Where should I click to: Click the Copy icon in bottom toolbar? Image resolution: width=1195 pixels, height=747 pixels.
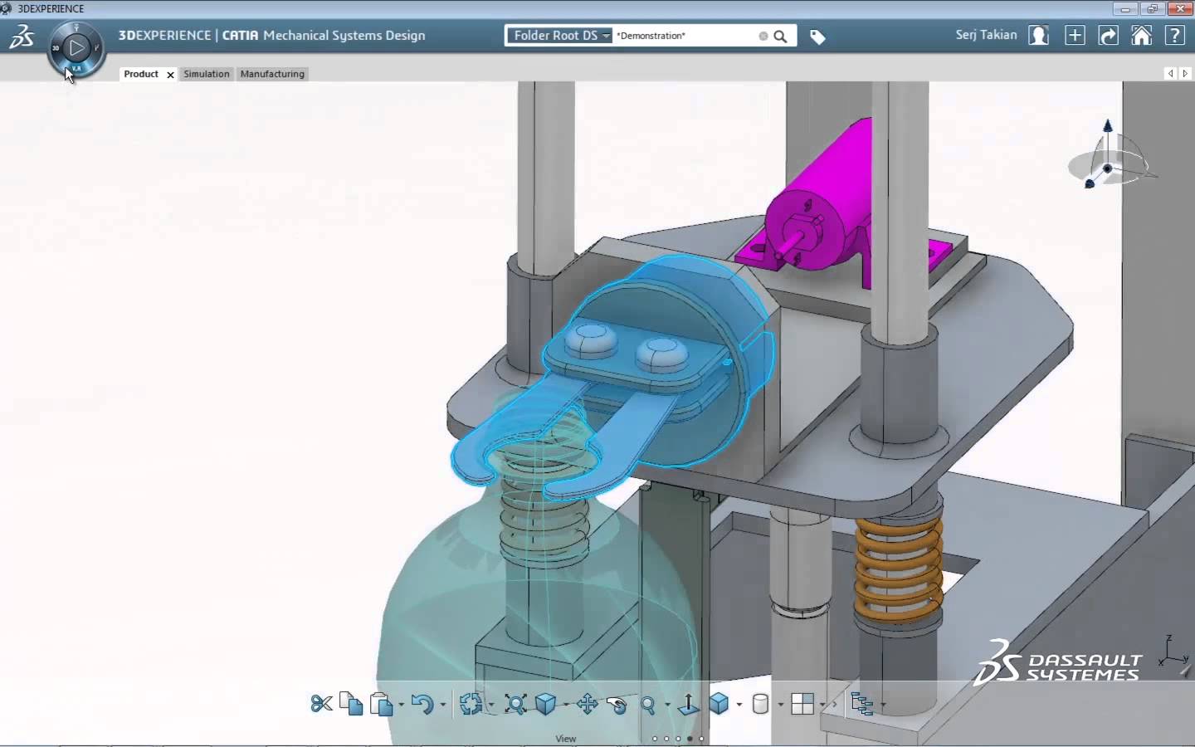tap(351, 704)
